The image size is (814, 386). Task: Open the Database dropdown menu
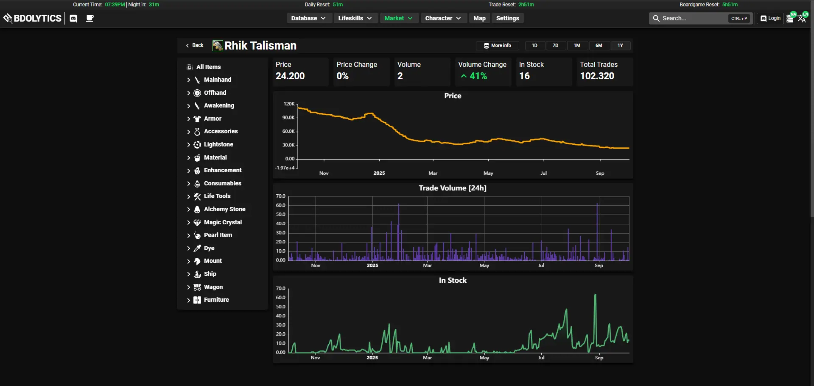point(309,18)
